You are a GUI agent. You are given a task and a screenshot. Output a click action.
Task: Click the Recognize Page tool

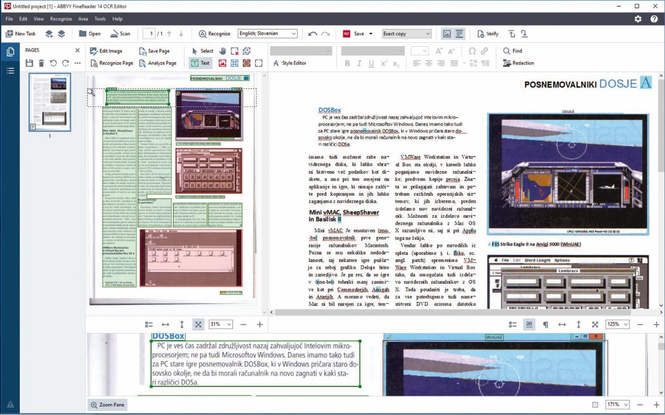(x=111, y=63)
